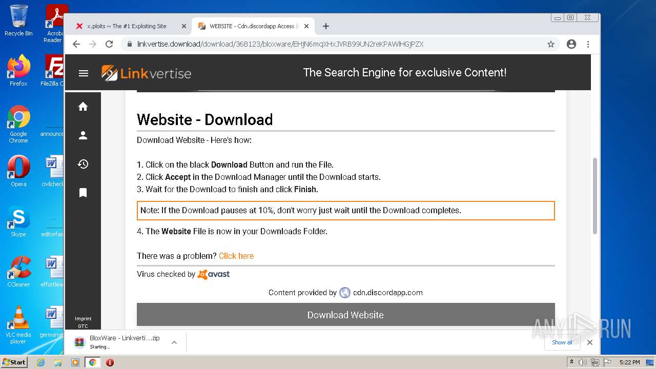
Task: Open Chrome's three-dot menu
Action: [x=588, y=44]
